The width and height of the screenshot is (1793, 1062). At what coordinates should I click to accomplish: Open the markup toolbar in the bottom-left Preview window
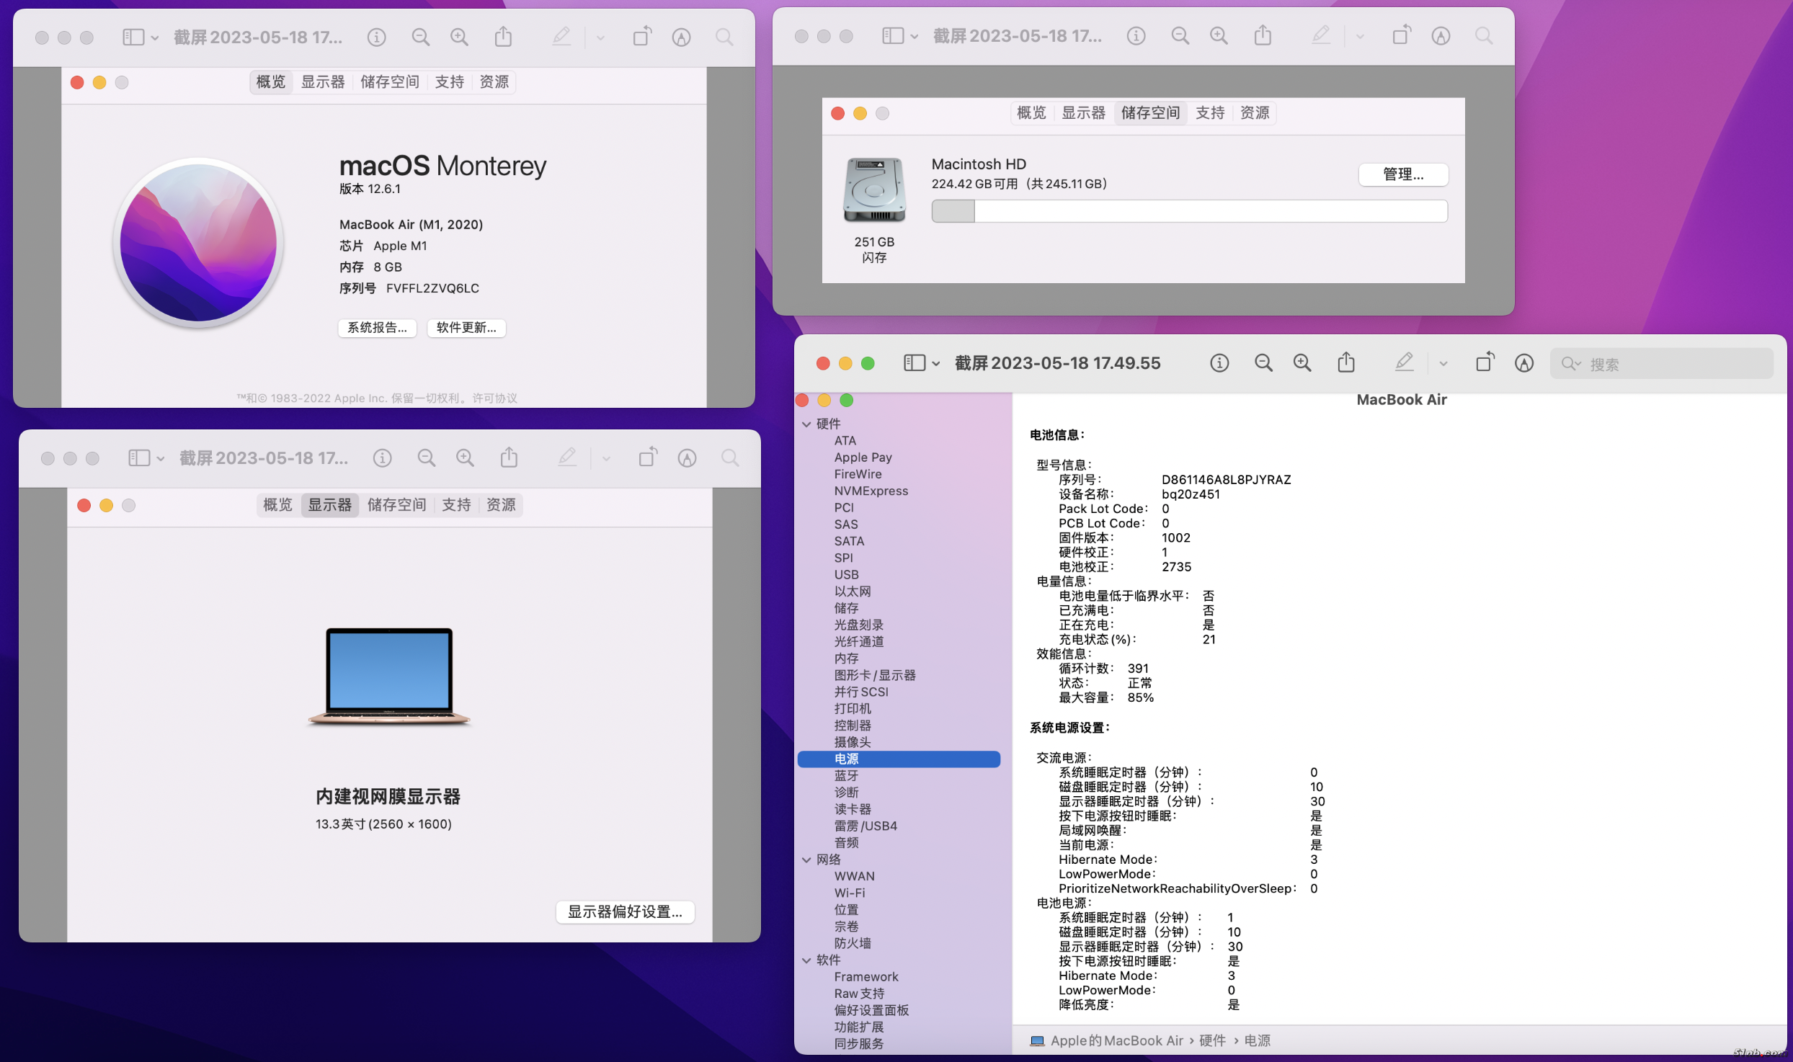[687, 458]
